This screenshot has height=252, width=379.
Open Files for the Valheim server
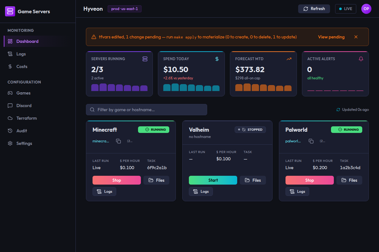click(253, 180)
